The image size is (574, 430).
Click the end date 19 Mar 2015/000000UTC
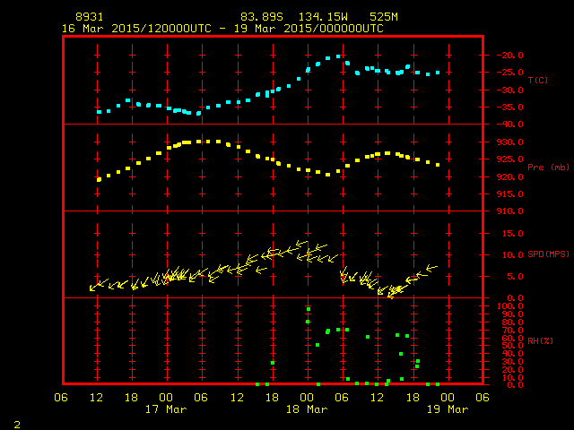point(309,29)
